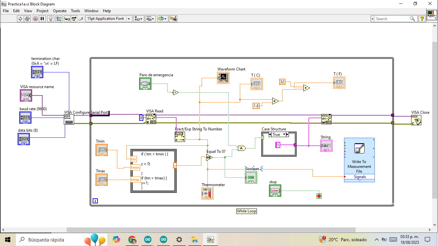
Task: Open the Tools menu
Action: 75,11
